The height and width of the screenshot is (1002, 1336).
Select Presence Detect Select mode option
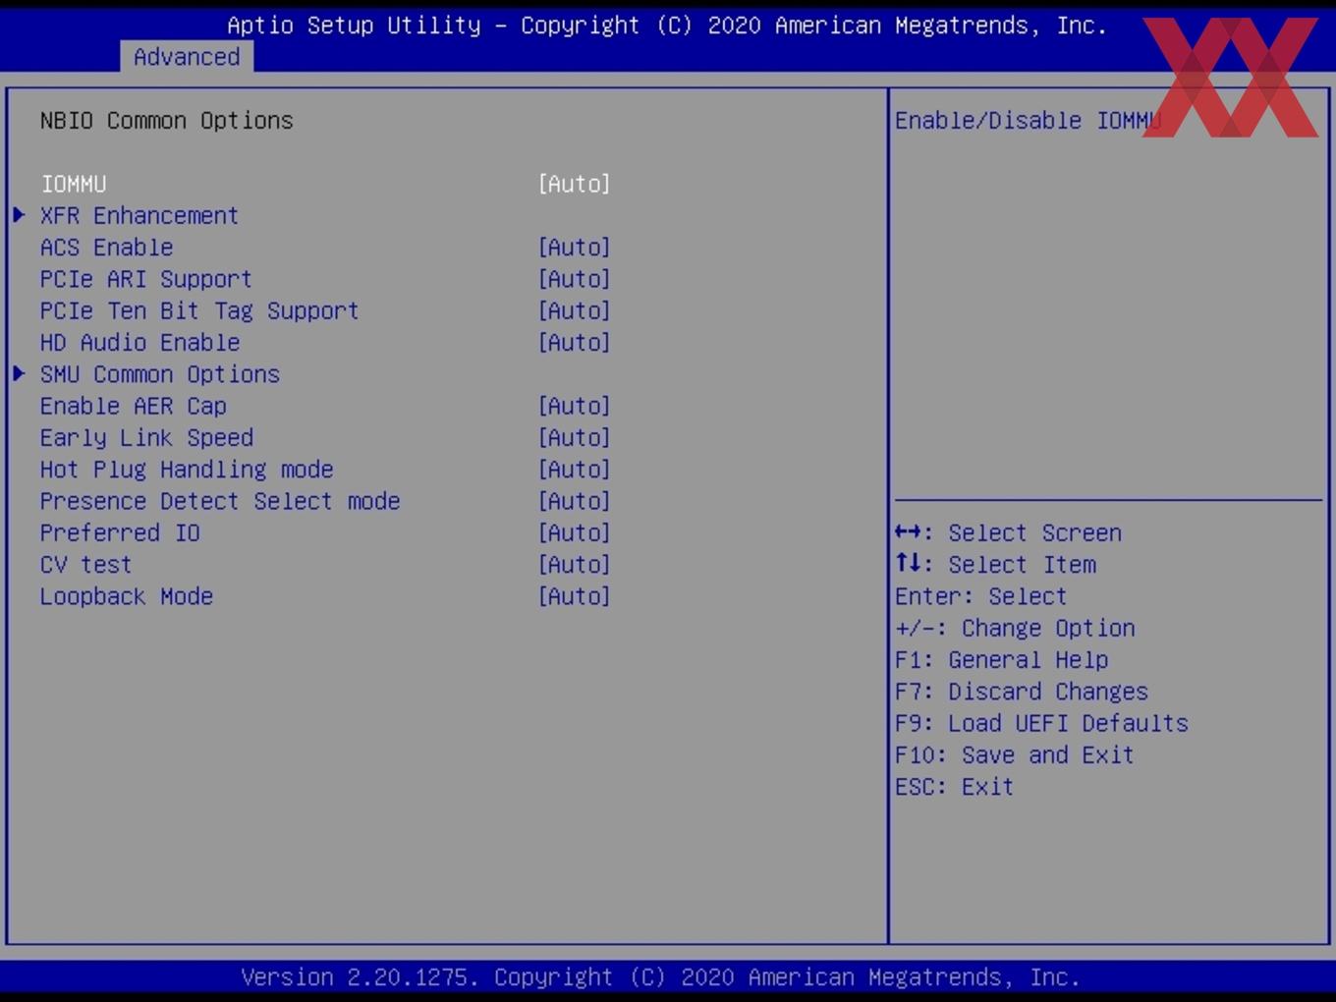pos(220,501)
